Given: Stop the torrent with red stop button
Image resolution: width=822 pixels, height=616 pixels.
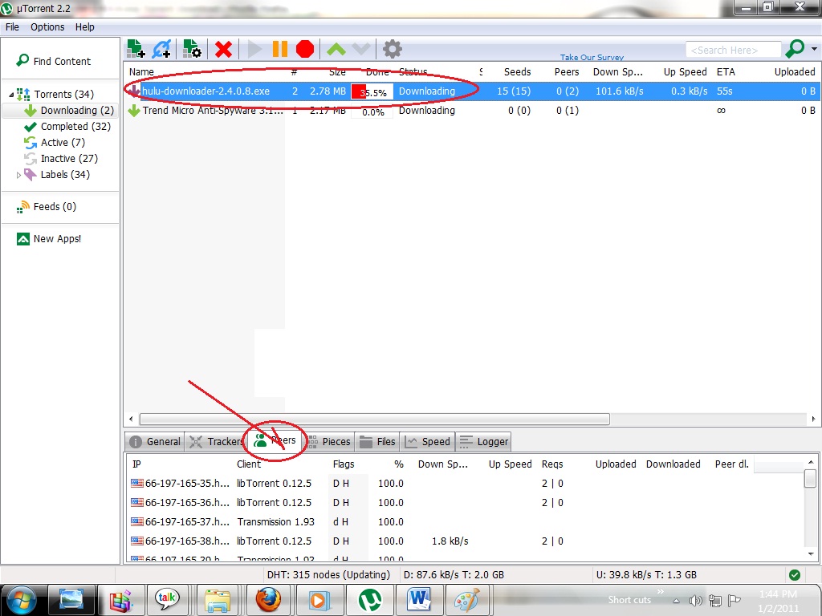Looking at the screenshot, I should [304, 49].
